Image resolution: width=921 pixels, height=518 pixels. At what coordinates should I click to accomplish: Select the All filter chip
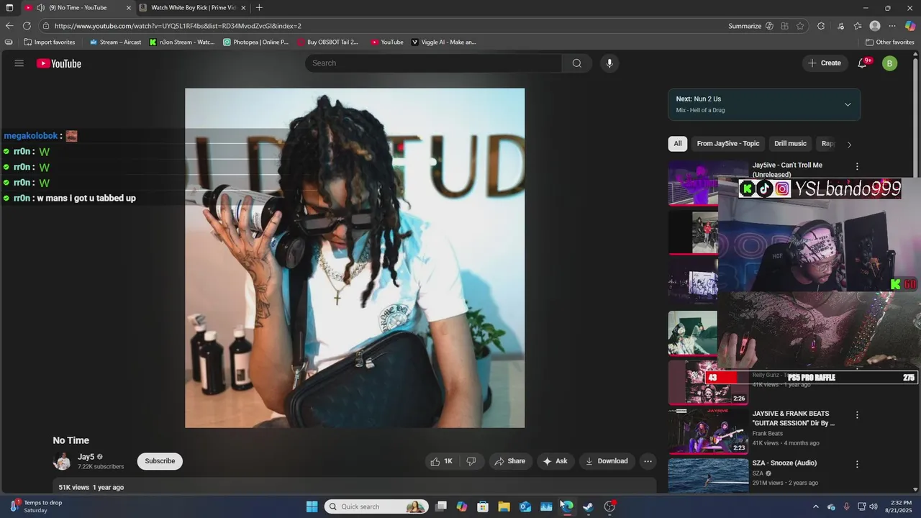678,144
